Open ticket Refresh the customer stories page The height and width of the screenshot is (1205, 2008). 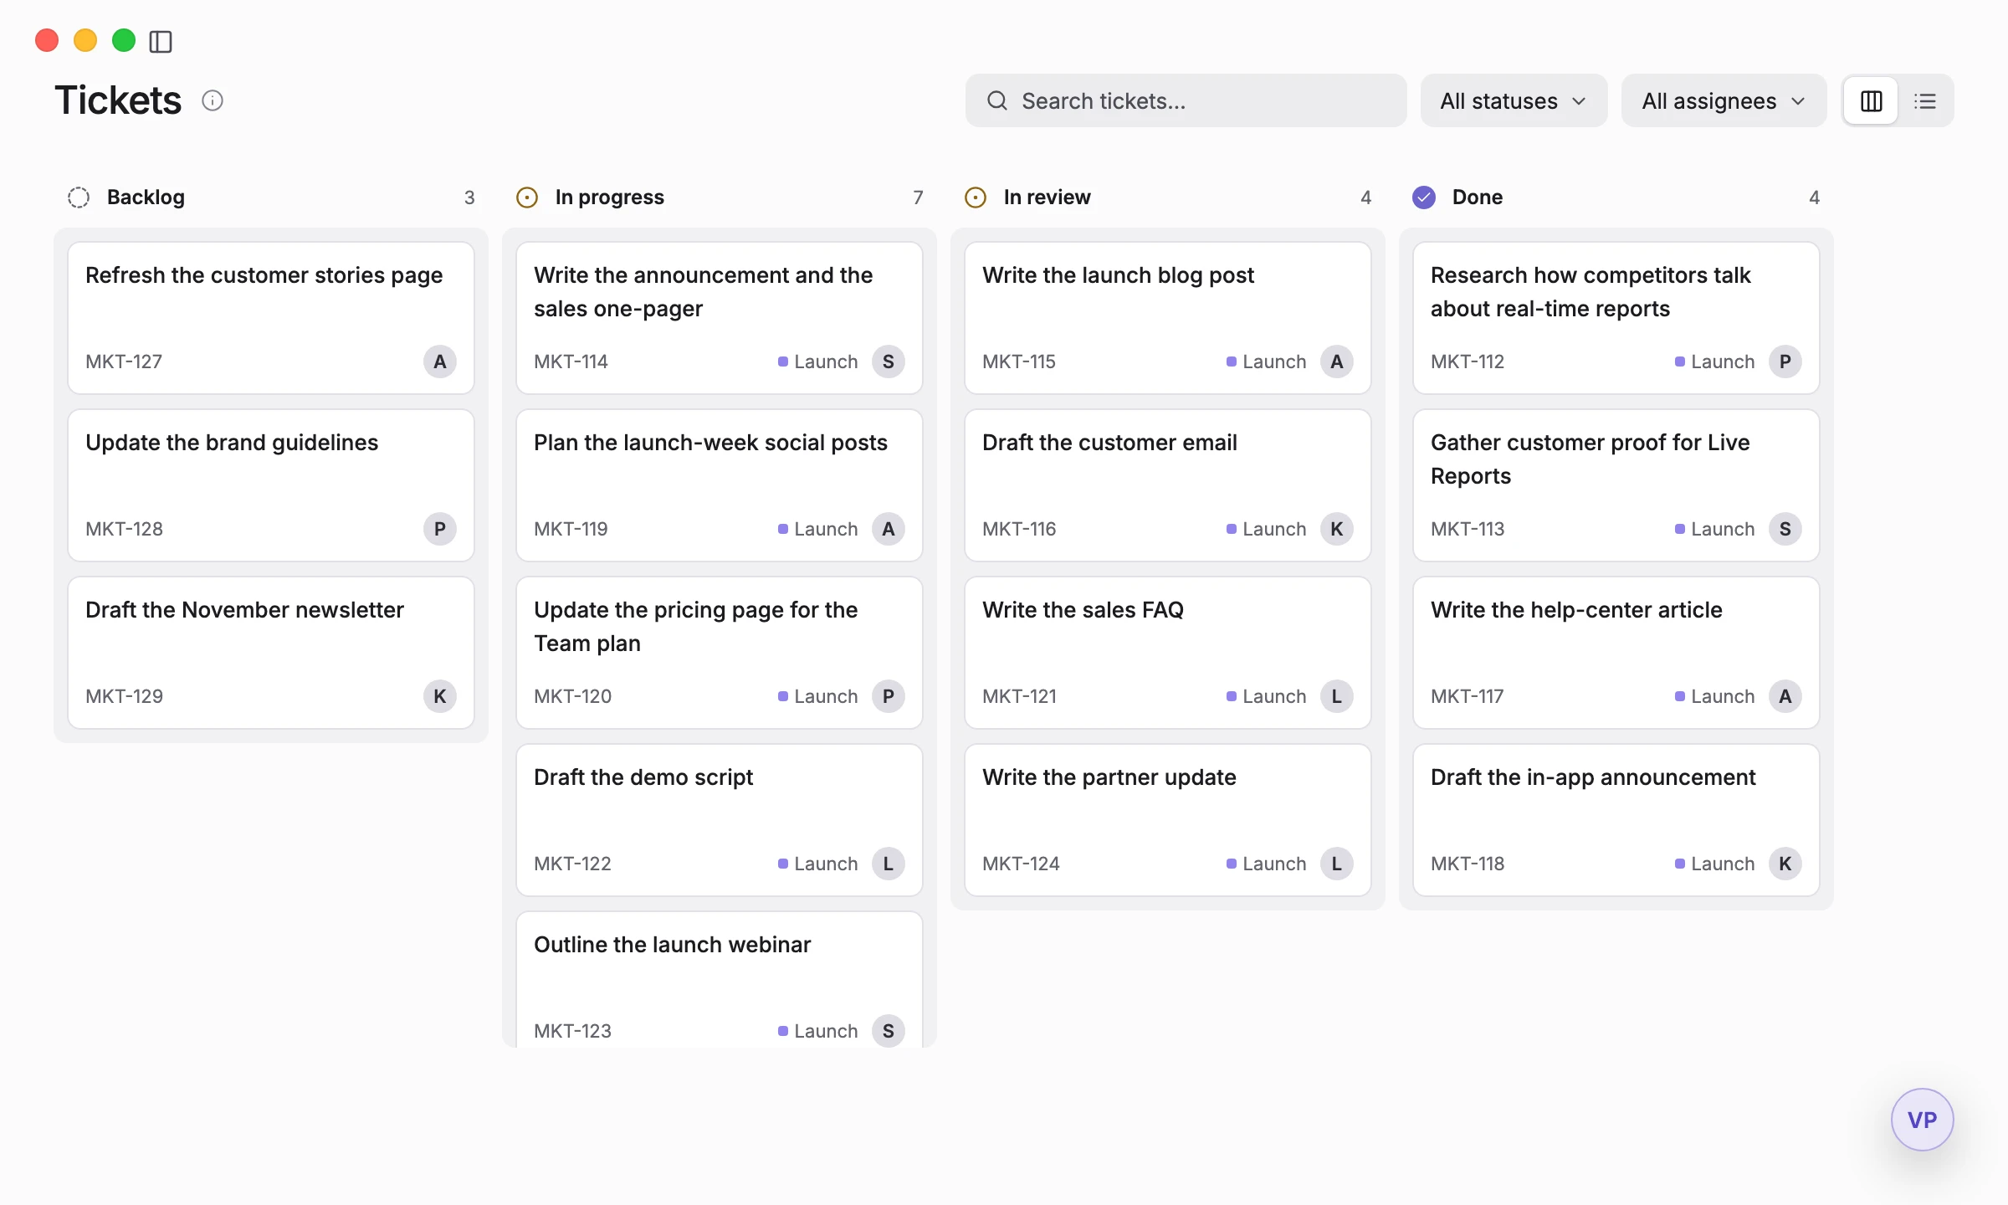[271, 318]
